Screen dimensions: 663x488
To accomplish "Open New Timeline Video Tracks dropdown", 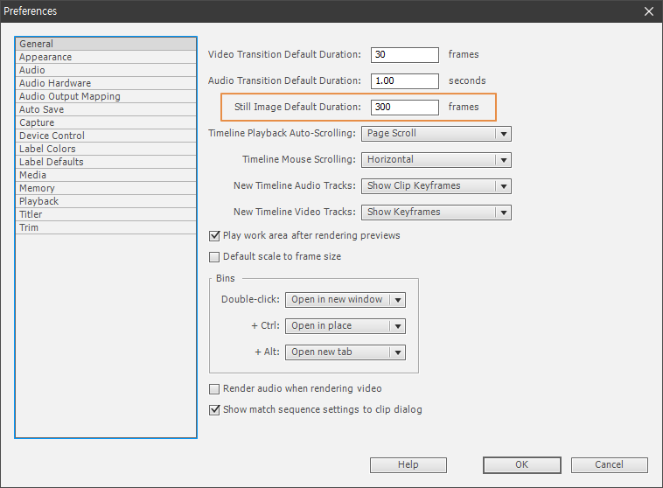I will pyautogui.click(x=436, y=213).
